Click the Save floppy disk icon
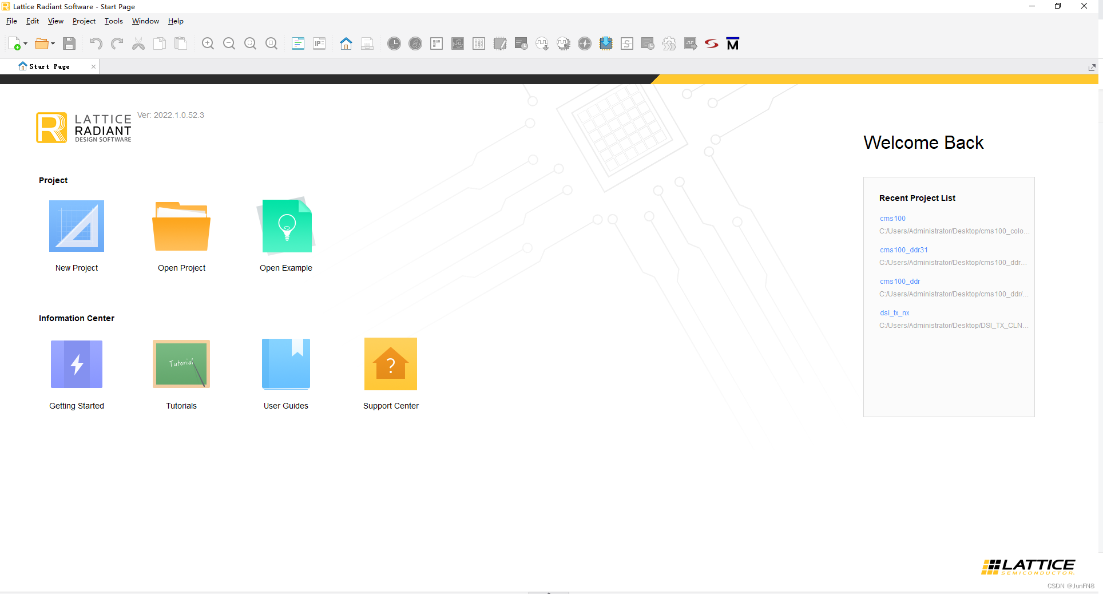Image resolution: width=1103 pixels, height=594 pixels. 69,43
